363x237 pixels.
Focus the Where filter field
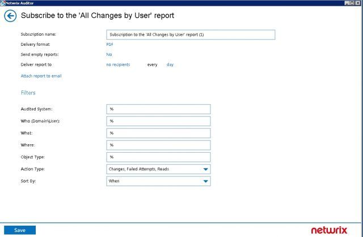158,145
